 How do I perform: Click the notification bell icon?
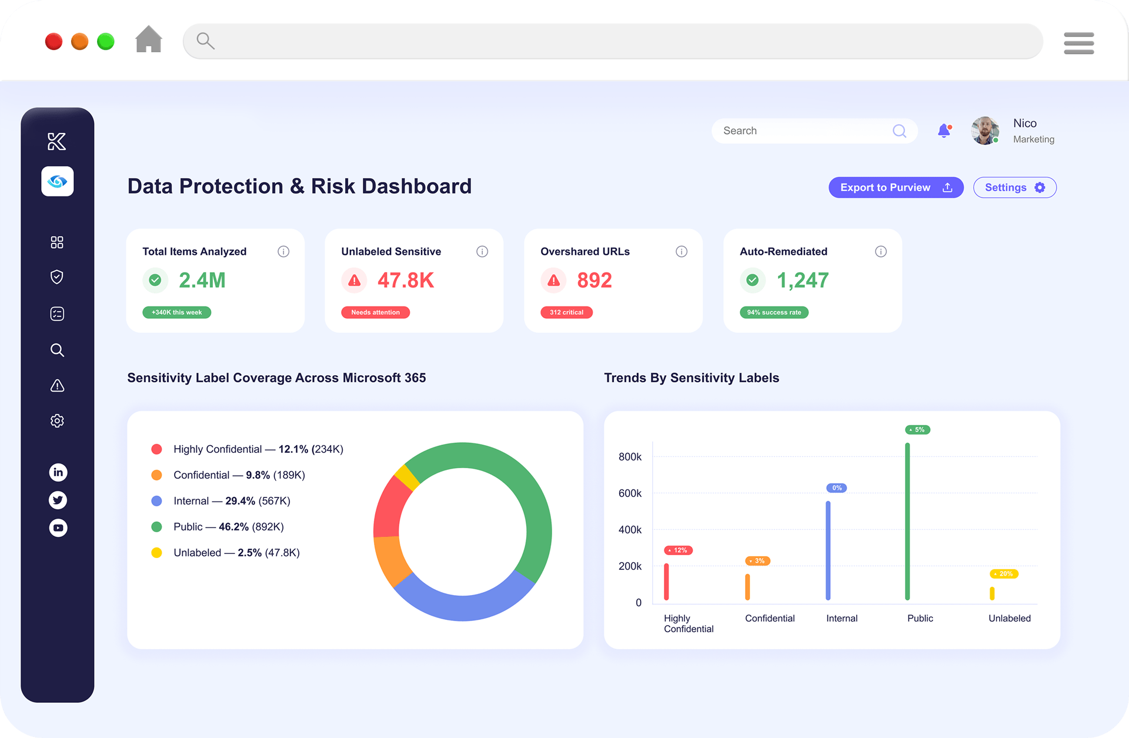[944, 131]
